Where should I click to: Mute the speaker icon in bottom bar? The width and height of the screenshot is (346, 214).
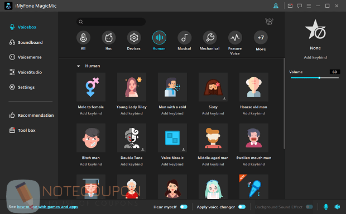click(337, 207)
